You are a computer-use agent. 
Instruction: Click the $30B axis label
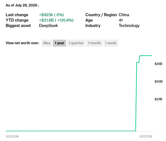click(x=158, y=82)
